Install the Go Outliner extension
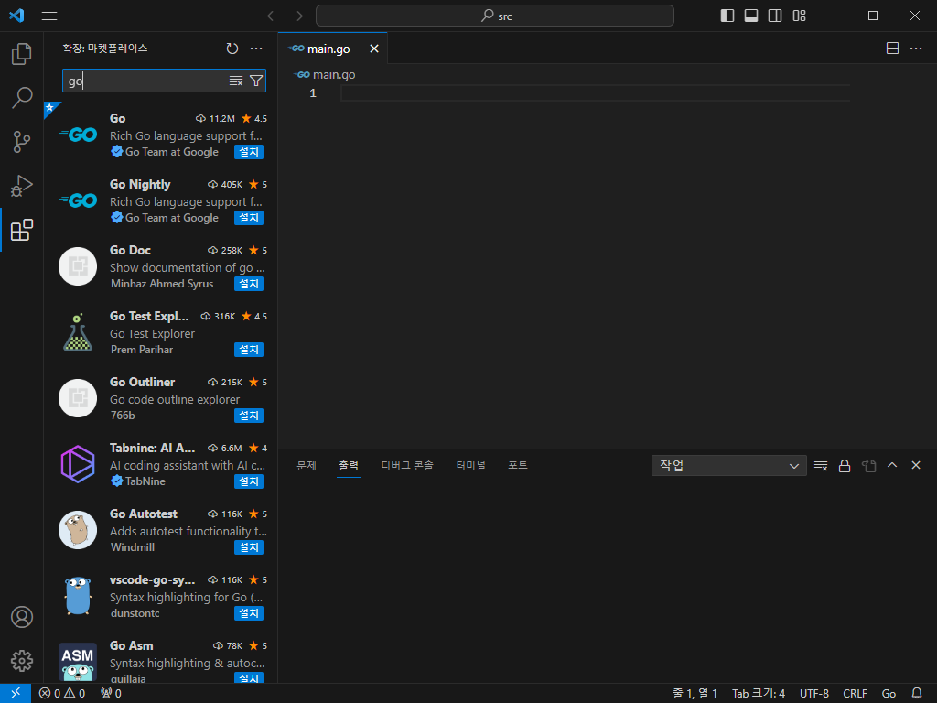Screen dimensions: 937x703 pyautogui.click(x=249, y=416)
